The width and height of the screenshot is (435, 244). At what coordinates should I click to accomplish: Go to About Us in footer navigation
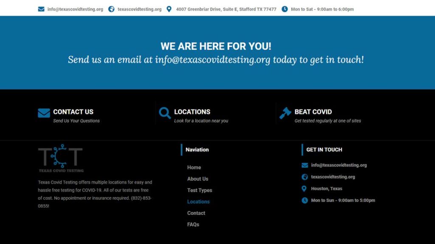[x=198, y=179]
